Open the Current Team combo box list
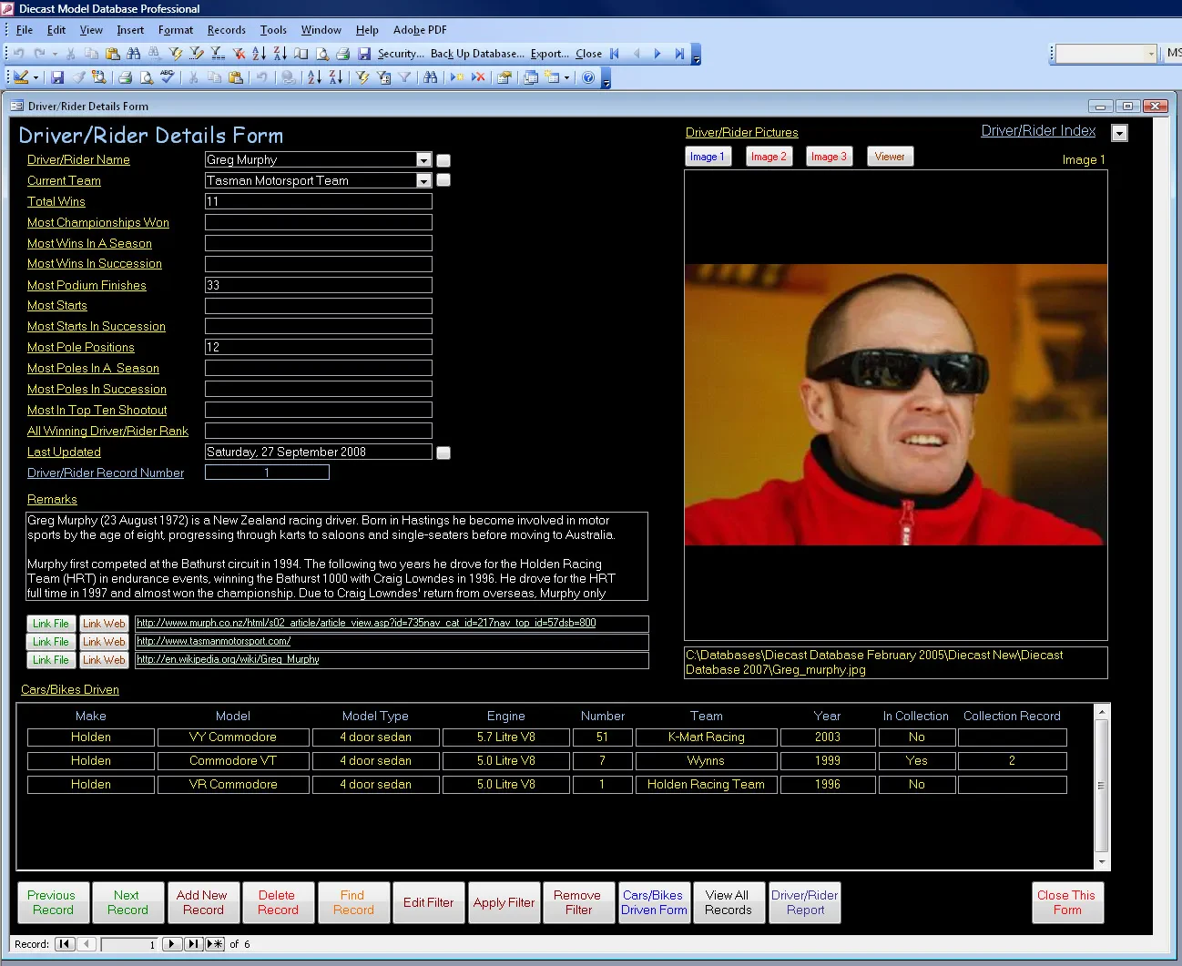Viewport: 1182px width, 966px height. pos(423,181)
